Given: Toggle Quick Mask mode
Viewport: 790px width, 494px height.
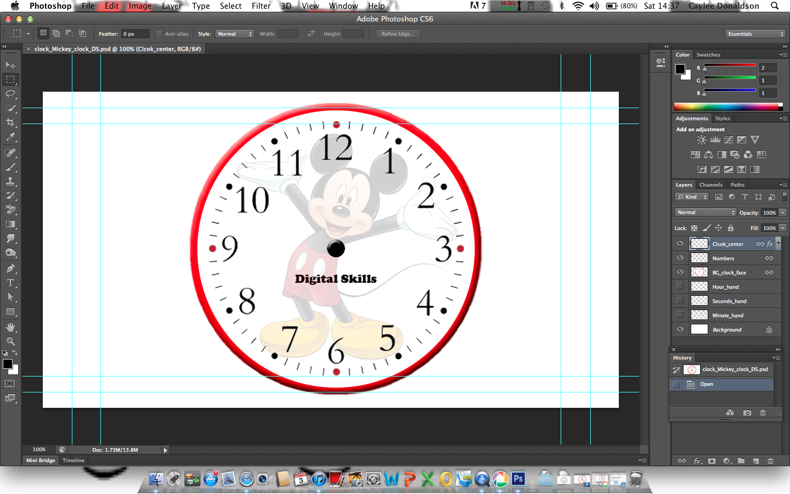Looking at the screenshot, I should [x=10, y=384].
